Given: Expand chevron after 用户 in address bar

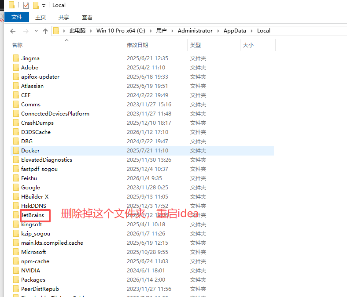Looking at the screenshot, I should click(x=172, y=31).
